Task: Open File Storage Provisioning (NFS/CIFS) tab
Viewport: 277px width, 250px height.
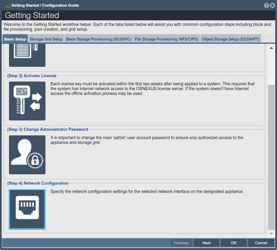Action: [167, 39]
